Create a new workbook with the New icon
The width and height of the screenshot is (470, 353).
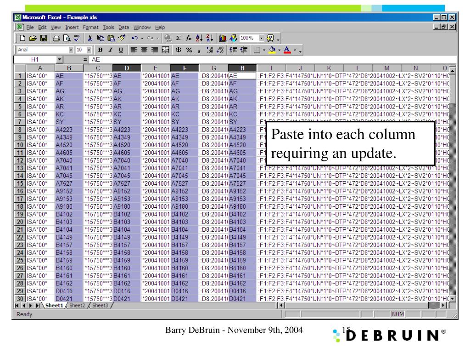tap(22, 38)
